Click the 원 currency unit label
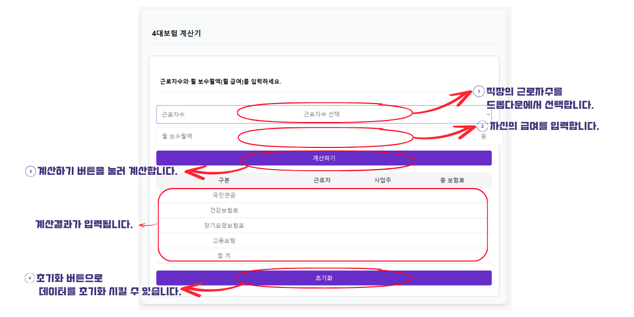 (x=483, y=136)
